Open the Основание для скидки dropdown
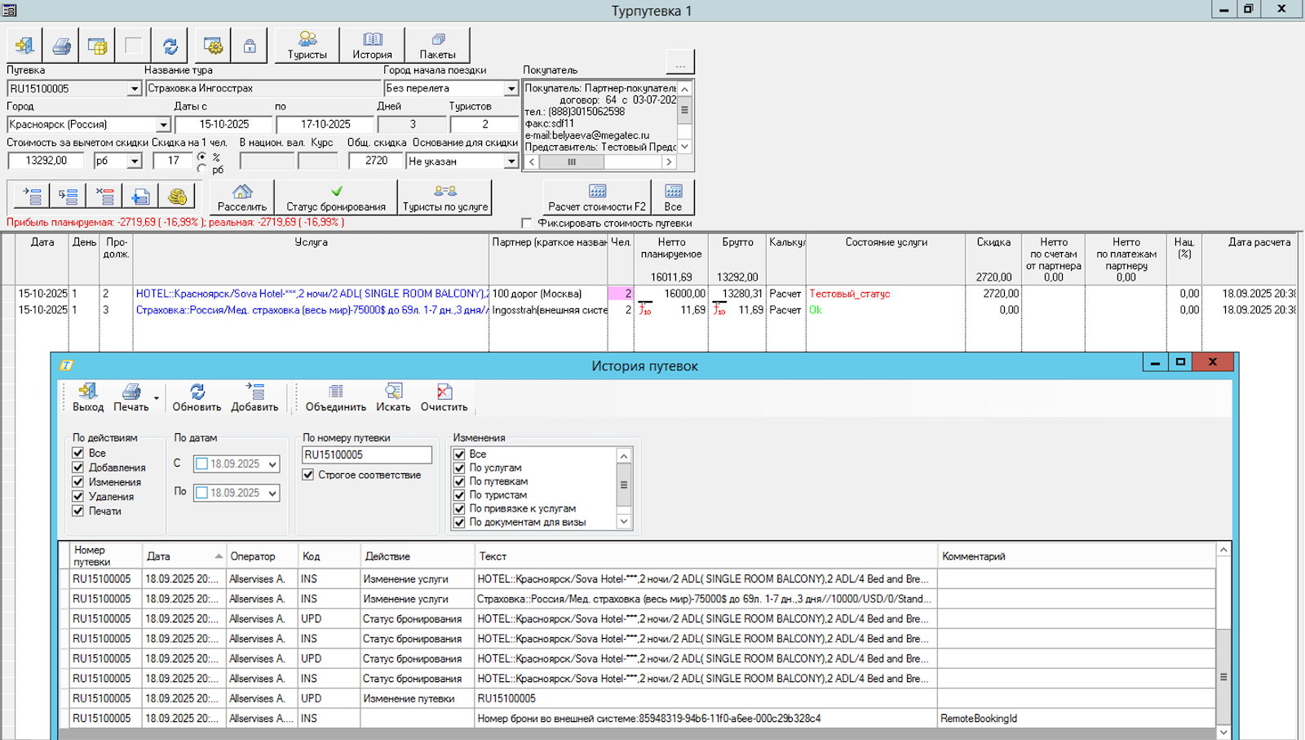Screen dimensions: 1305x740 [511, 162]
